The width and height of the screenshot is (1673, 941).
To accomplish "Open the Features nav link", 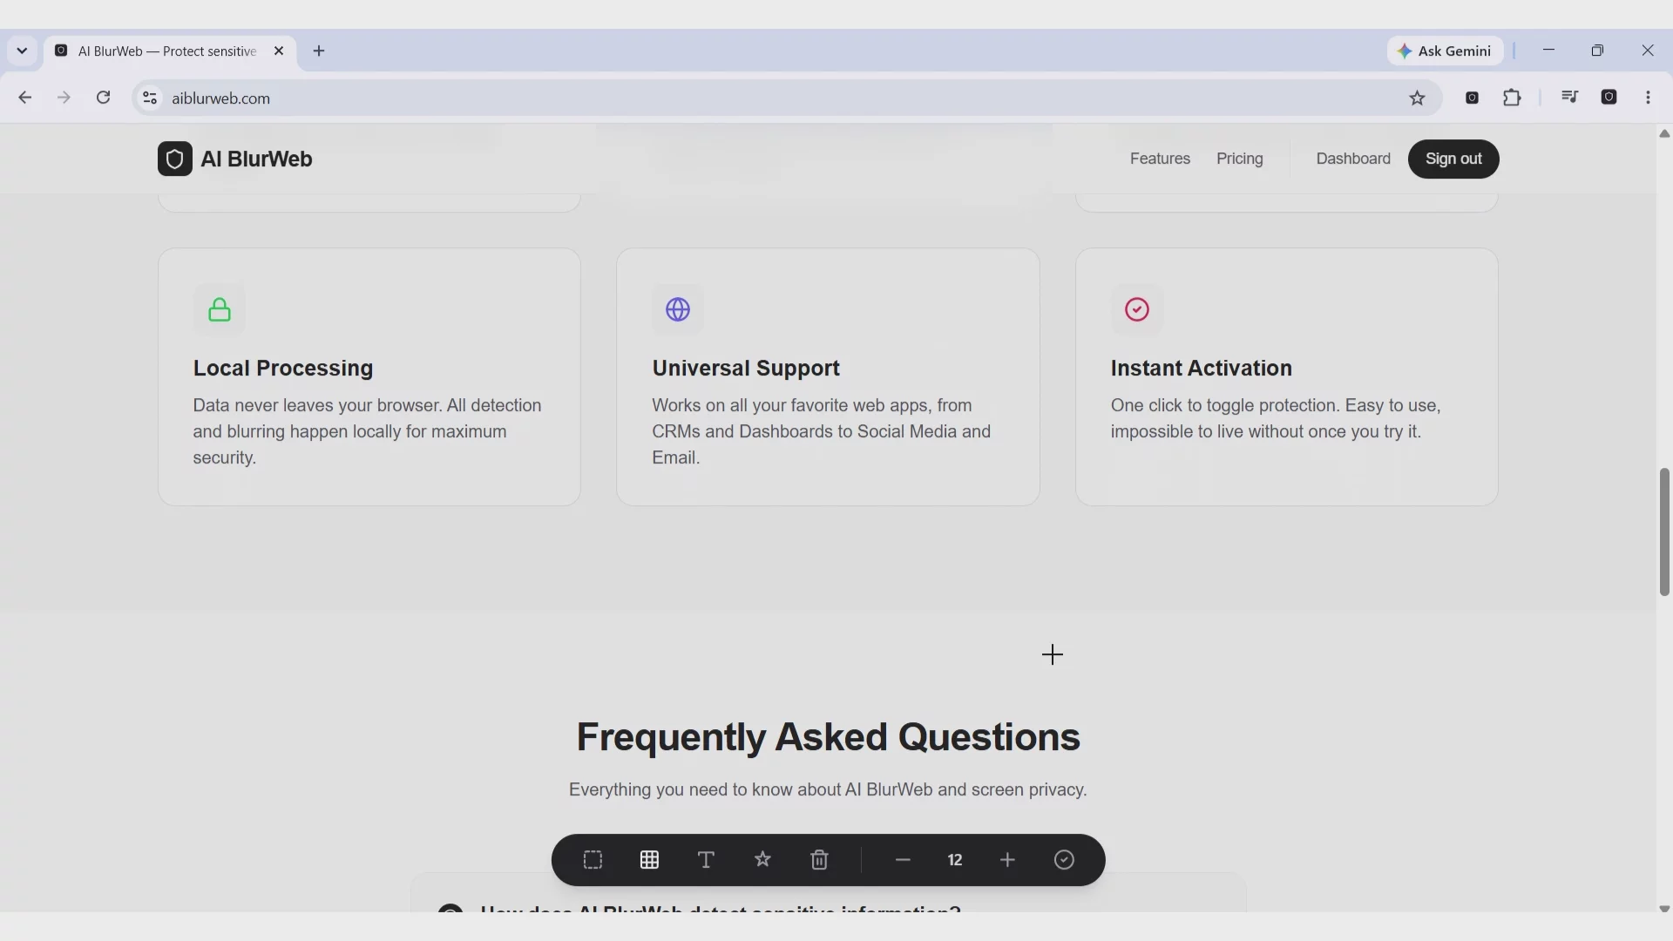I will (1160, 159).
